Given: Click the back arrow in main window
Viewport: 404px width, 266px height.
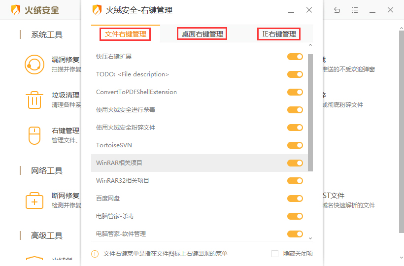Looking at the screenshot, I should tap(337, 10).
